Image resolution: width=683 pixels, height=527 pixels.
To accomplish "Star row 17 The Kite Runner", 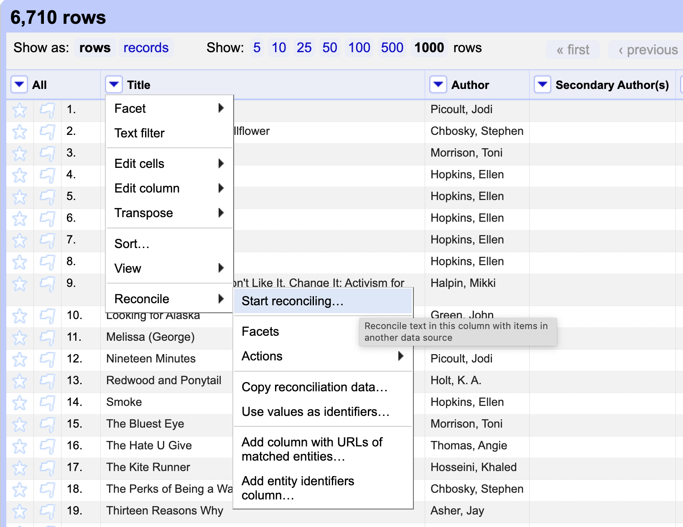I will [x=19, y=468].
